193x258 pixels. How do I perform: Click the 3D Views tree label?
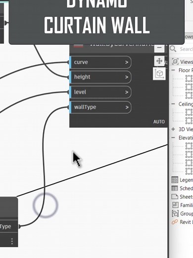pos(186,129)
